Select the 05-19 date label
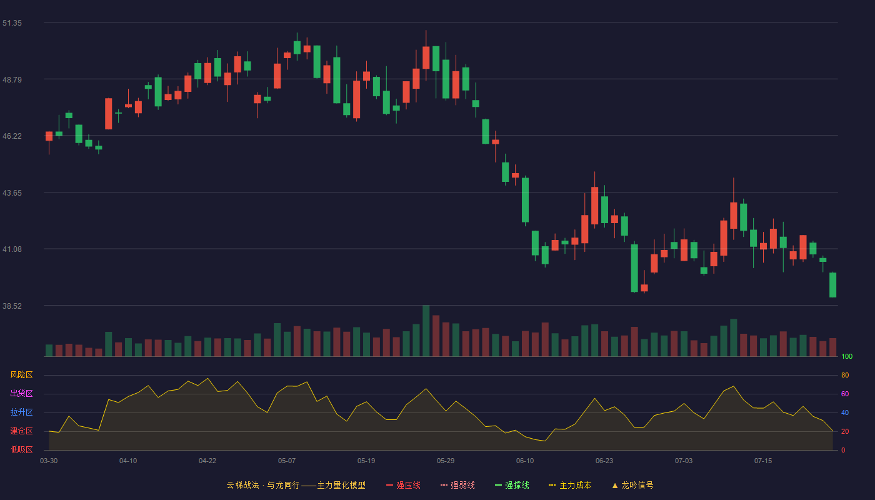The width and height of the screenshot is (875, 500). [366, 461]
